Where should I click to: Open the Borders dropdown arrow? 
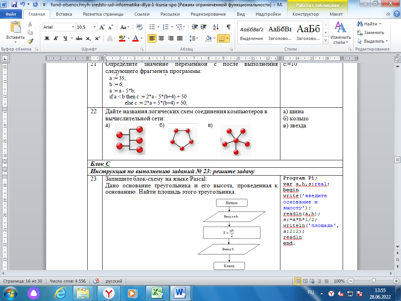[228, 38]
